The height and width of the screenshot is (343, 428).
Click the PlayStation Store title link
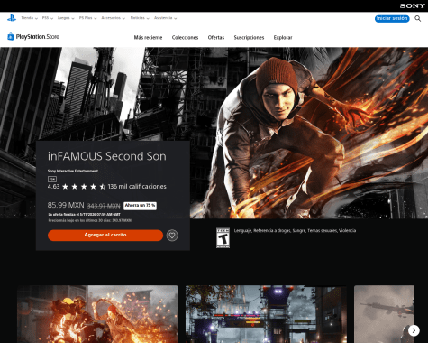pyautogui.click(x=38, y=37)
